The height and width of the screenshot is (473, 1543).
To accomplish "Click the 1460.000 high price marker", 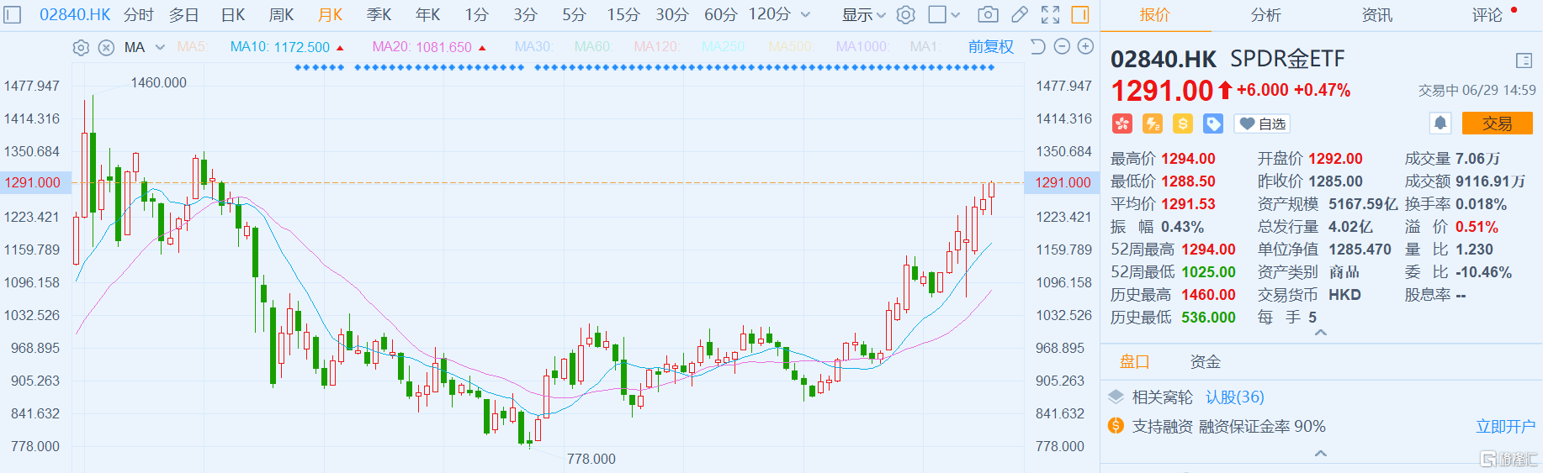I will (158, 82).
